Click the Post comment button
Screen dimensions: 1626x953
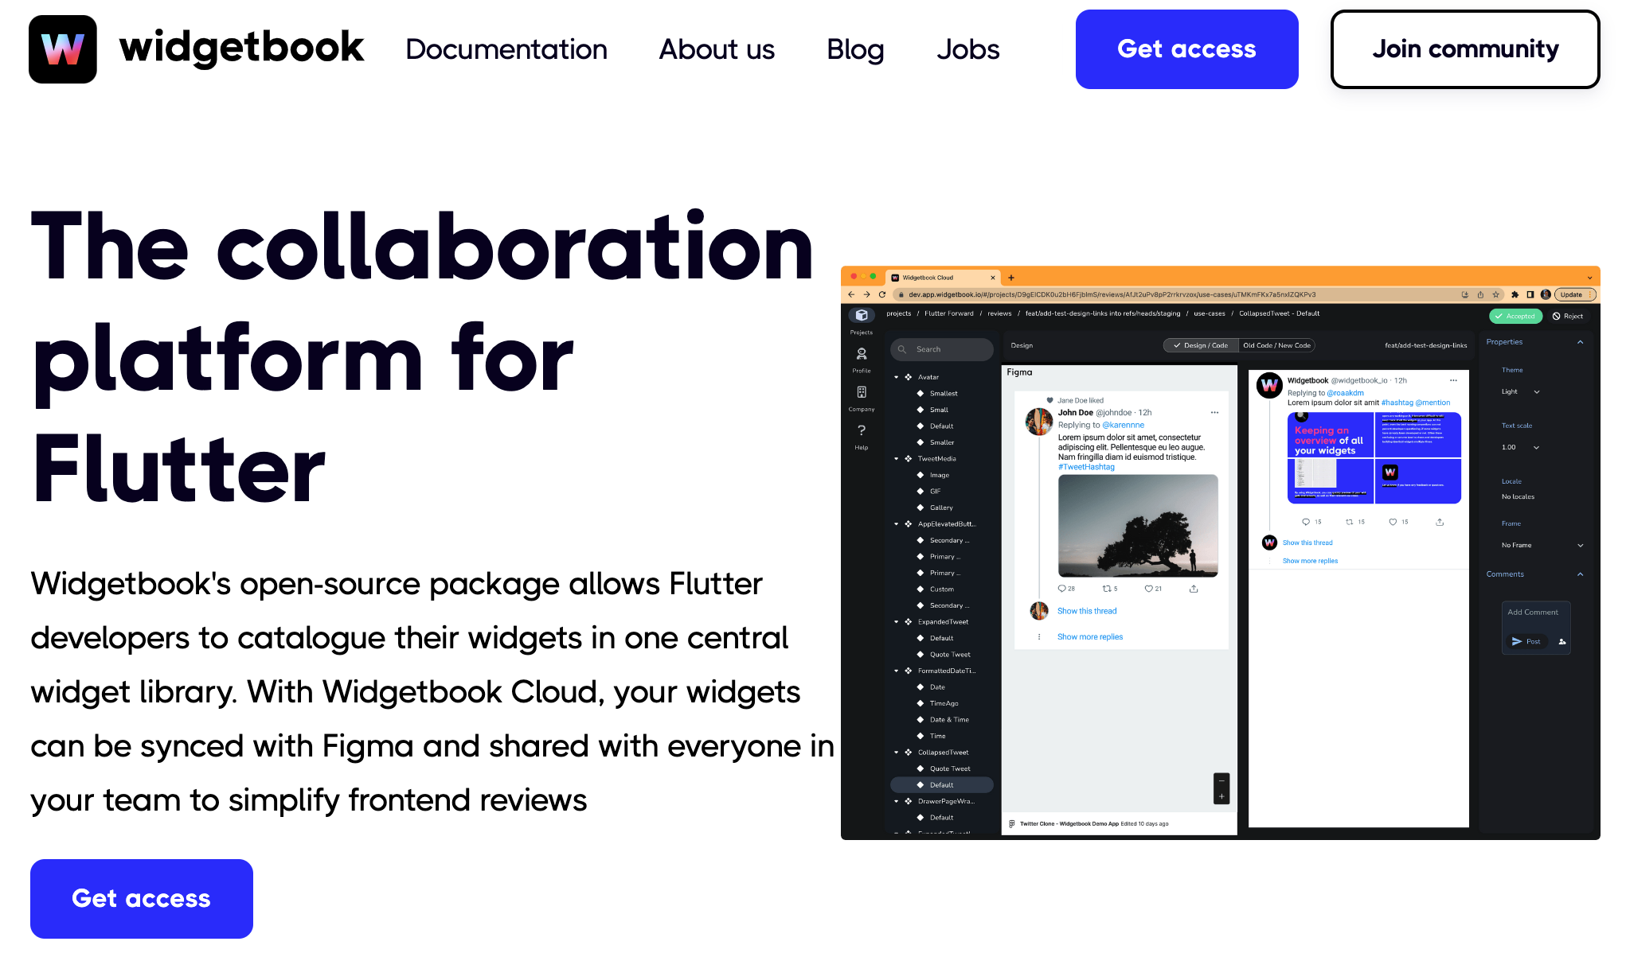click(1526, 641)
